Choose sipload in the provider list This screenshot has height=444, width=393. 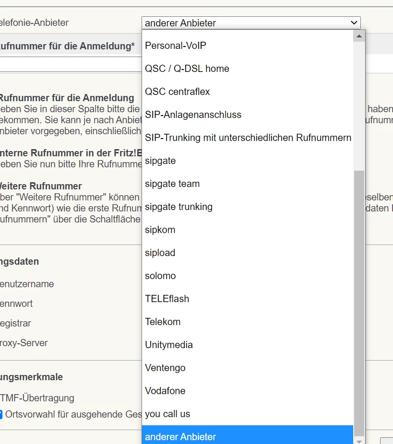point(248,253)
